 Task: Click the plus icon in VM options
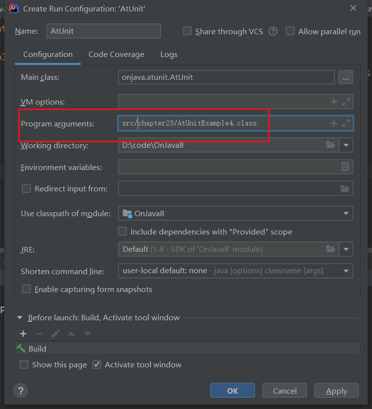pos(333,102)
